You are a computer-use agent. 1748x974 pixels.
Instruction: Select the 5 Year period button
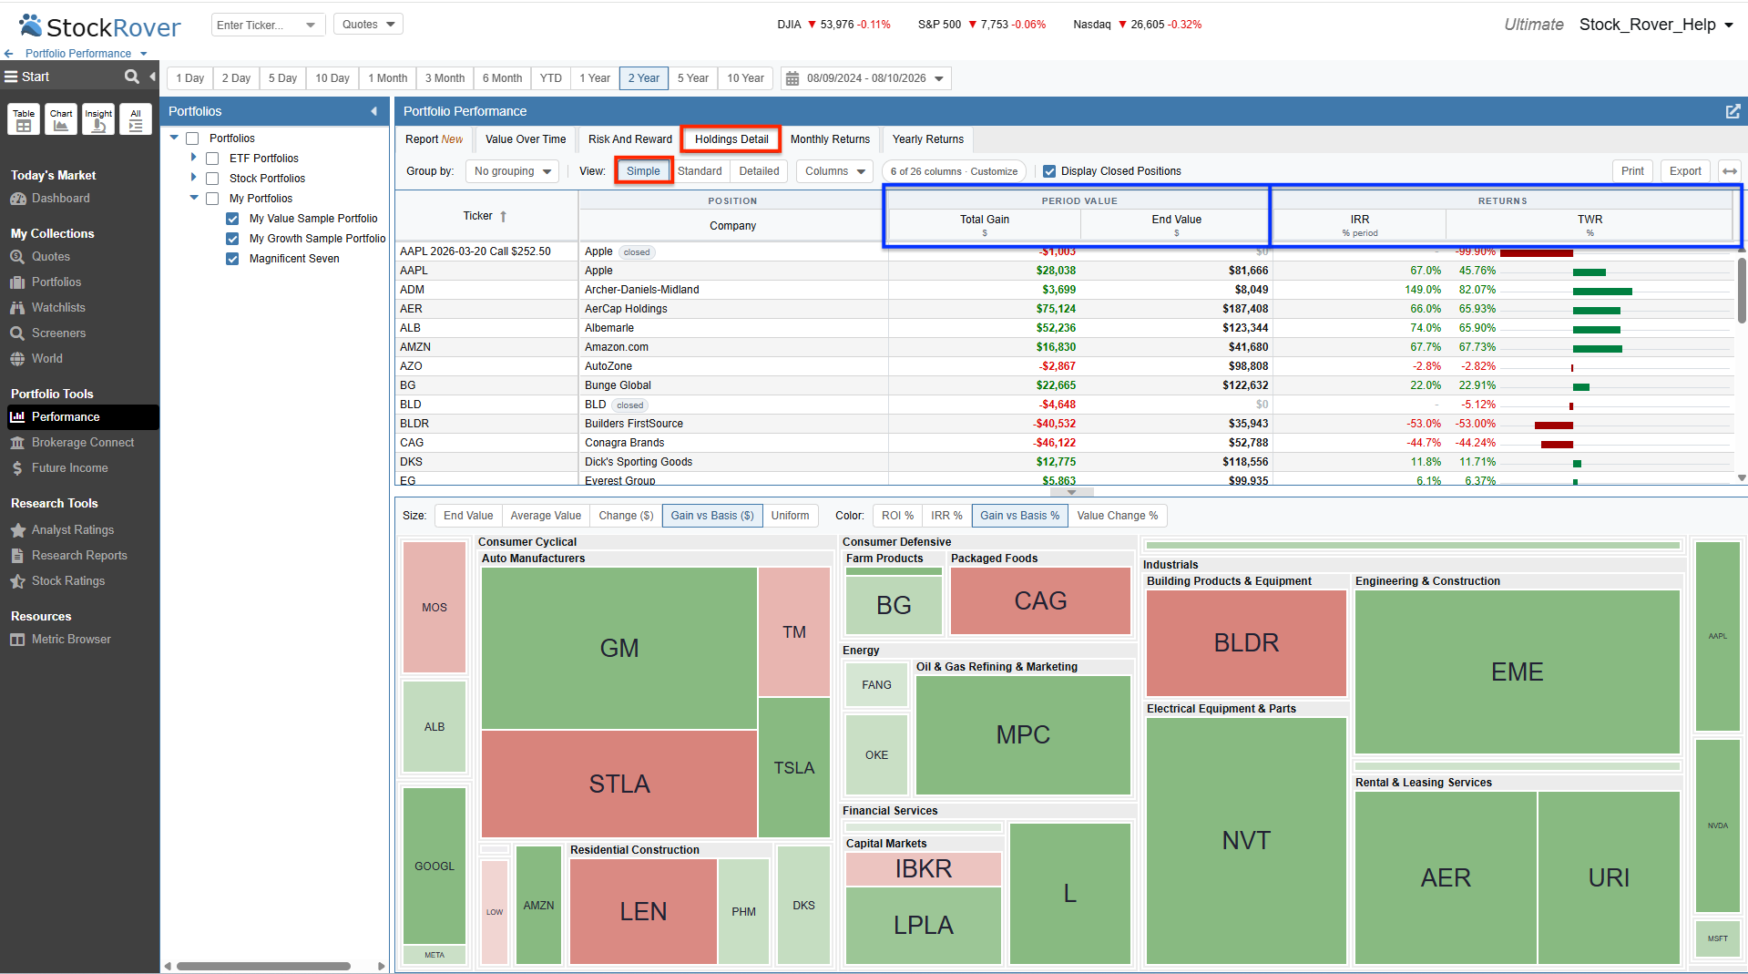(x=693, y=78)
